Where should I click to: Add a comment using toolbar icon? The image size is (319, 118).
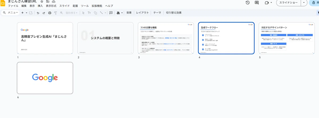[x=111, y=13]
